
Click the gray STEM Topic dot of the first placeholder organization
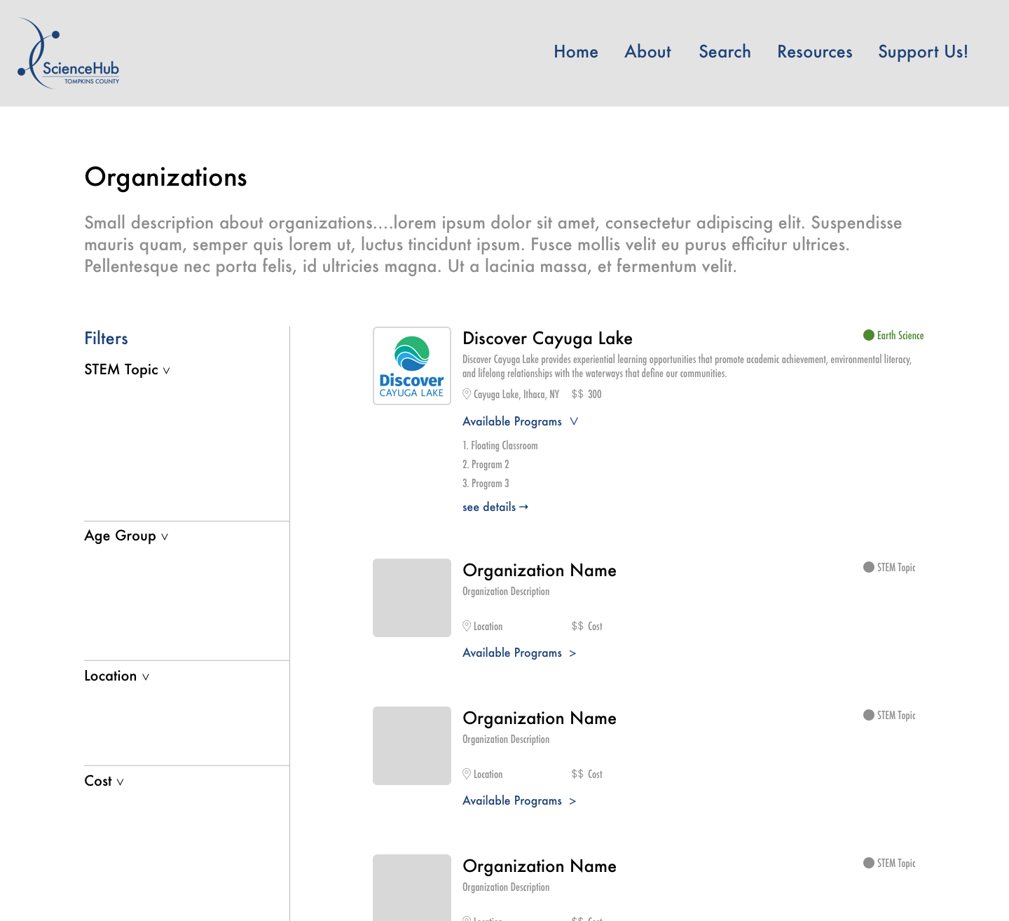pyautogui.click(x=869, y=567)
